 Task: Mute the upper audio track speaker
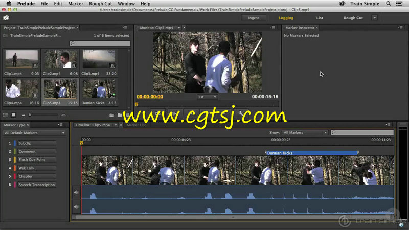point(76,192)
